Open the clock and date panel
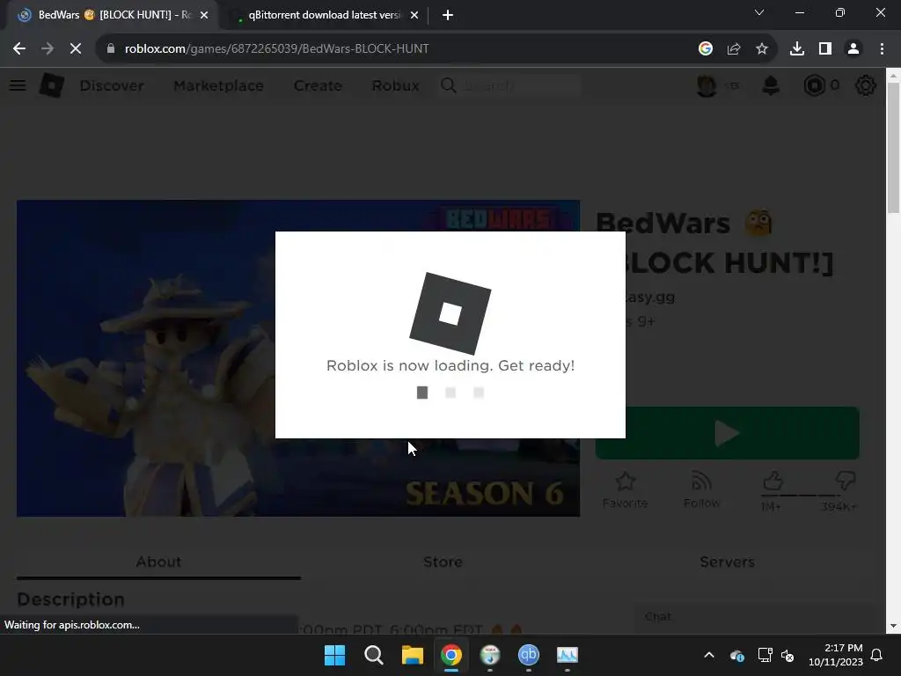 pos(836,655)
